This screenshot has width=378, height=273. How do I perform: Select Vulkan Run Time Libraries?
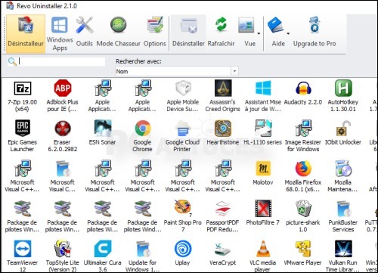[343, 256]
